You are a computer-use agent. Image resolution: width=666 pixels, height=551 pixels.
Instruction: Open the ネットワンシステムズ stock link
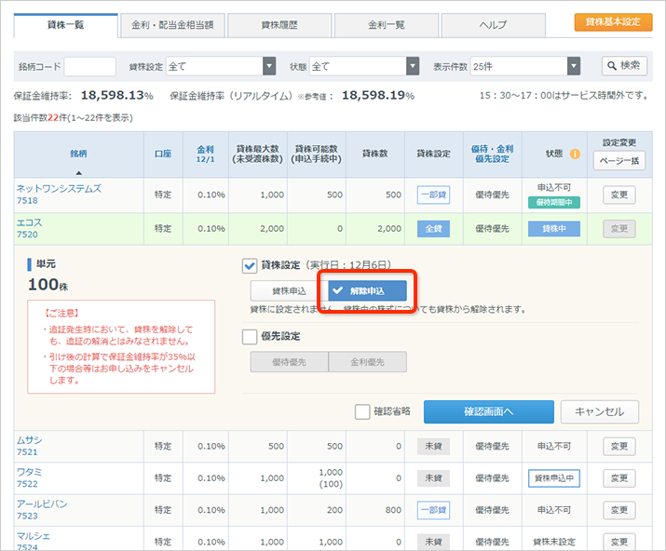point(59,189)
